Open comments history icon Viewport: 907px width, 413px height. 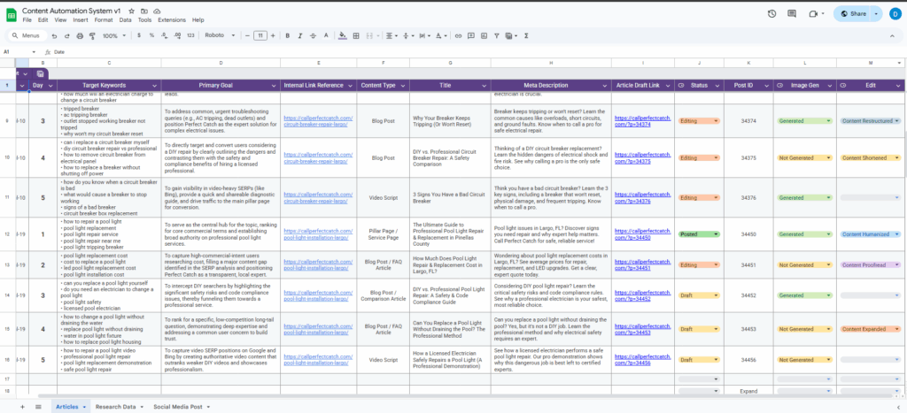(x=792, y=14)
